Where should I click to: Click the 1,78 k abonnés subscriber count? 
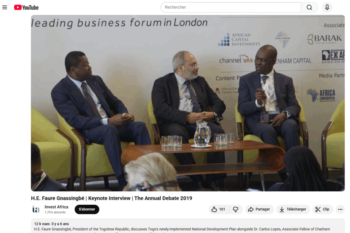click(55, 212)
